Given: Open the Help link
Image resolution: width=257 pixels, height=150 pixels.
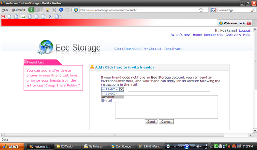Looking at the screenshot, I should tap(247, 35).
